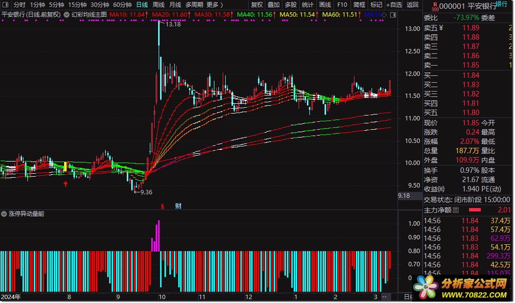Select the 买五 price 11.80
Viewport: 515px width, 303px height.
470,113
